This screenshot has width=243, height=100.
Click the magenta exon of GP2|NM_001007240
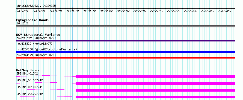coord(155,97)
